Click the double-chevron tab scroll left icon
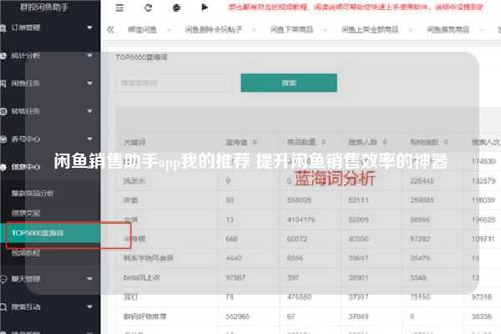The width and height of the screenshot is (501, 334). click(111, 28)
